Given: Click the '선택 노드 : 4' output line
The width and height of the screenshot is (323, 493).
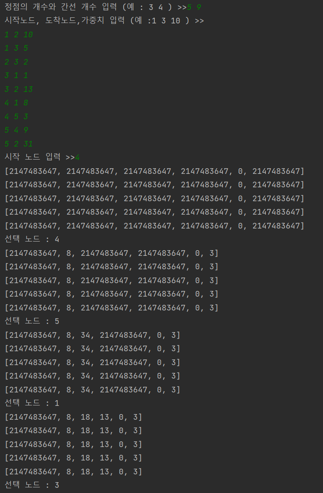Looking at the screenshot, I should [x=32, y=239].
